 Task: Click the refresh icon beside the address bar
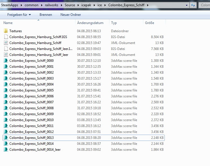tap(193, 5)
